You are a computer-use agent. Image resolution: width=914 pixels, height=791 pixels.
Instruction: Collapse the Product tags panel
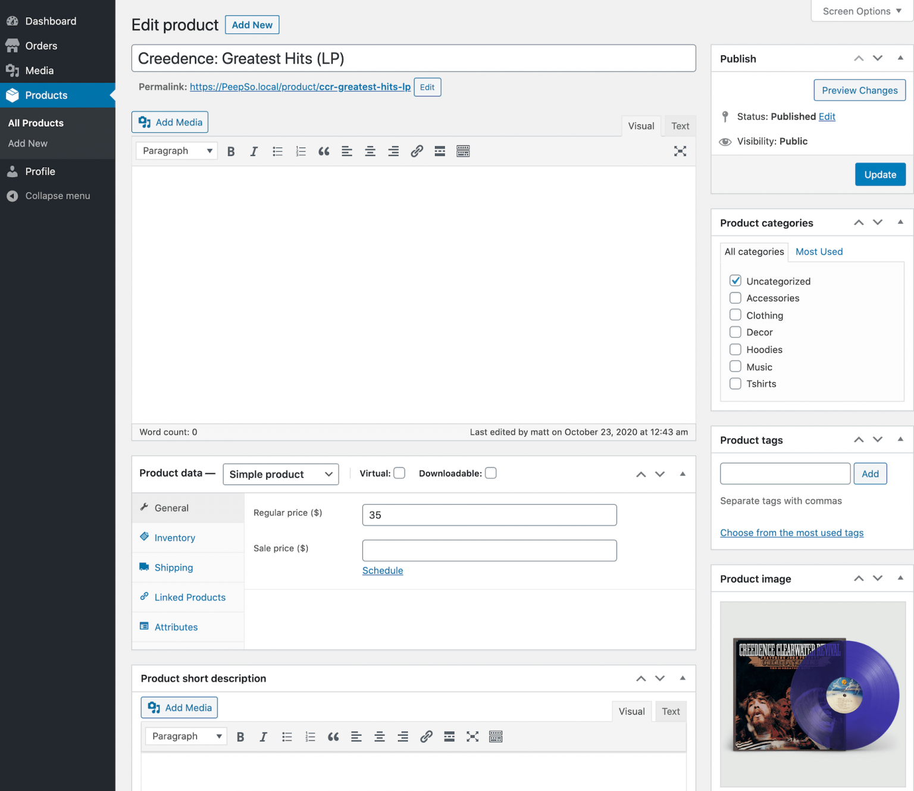point(899,439)
